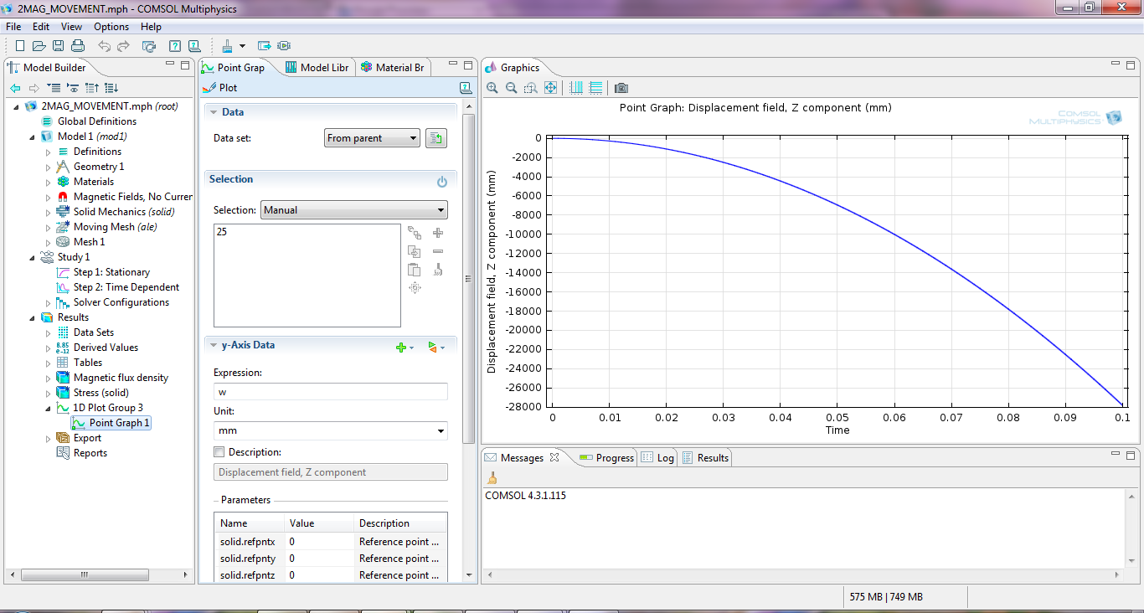
Task: Click the y-axis Expression input field
Action: coord(330,392)
